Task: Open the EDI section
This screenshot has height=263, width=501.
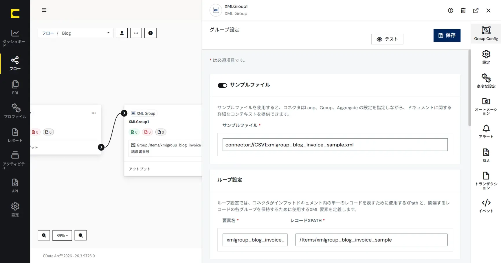Action: click(x=15, y=87)
